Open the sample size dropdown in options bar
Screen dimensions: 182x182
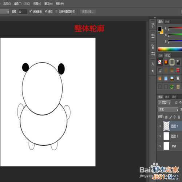pos(4,12)
